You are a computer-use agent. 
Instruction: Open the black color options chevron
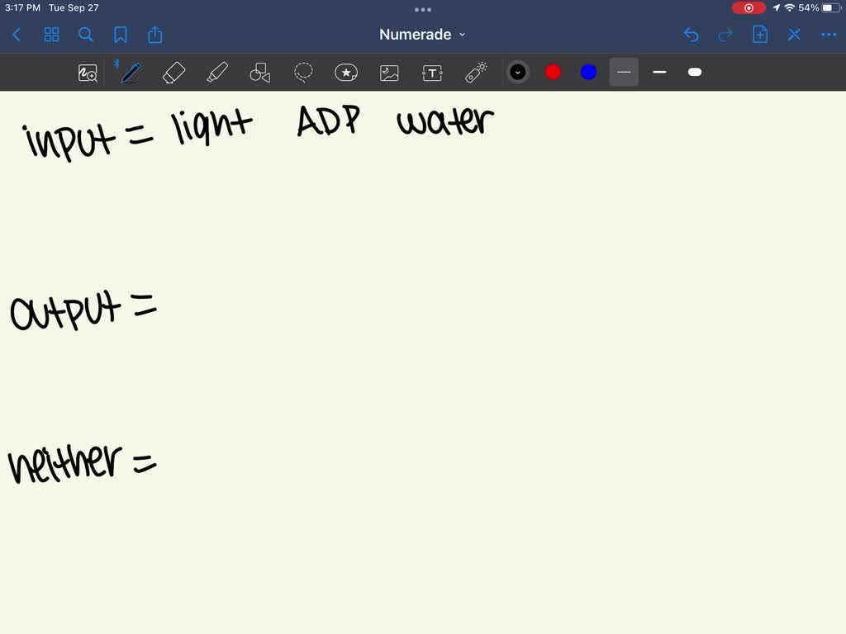518,72
